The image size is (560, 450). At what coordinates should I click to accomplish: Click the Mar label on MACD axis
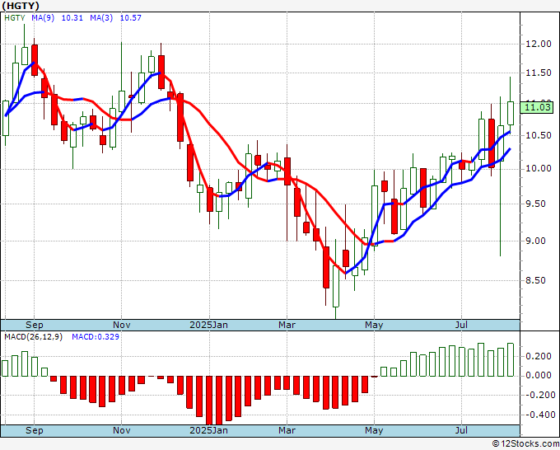tap(287, 430)
